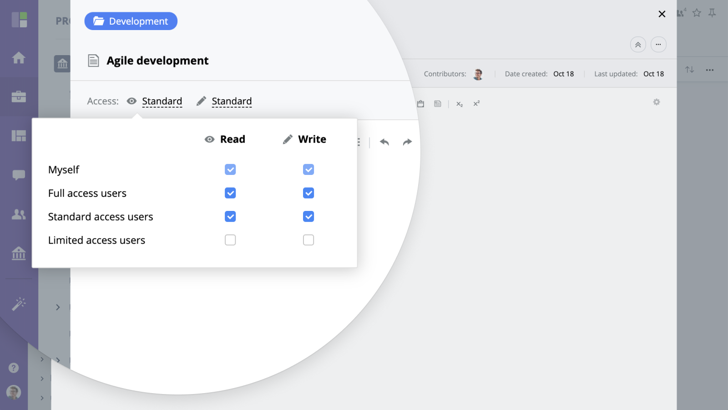Toggle Read for Myself
728x410 pixels.
230,169
